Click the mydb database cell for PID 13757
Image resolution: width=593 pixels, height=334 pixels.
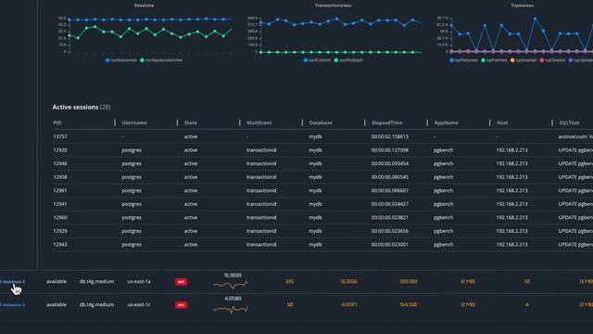(315, 136)
